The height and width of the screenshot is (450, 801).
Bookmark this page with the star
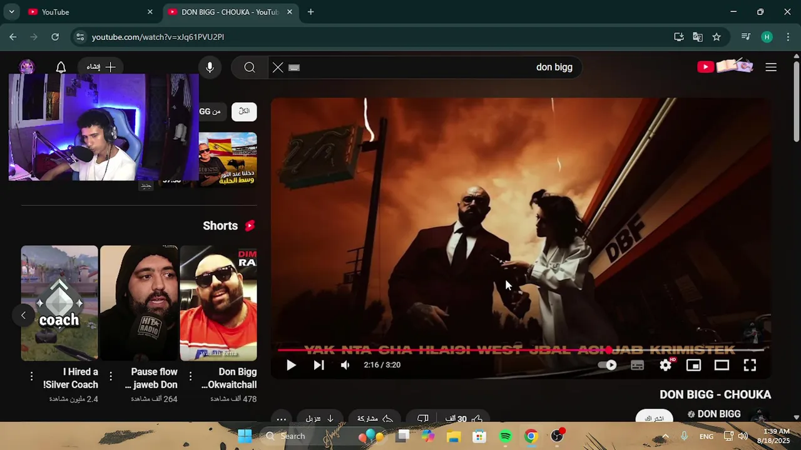coord(717,37)
